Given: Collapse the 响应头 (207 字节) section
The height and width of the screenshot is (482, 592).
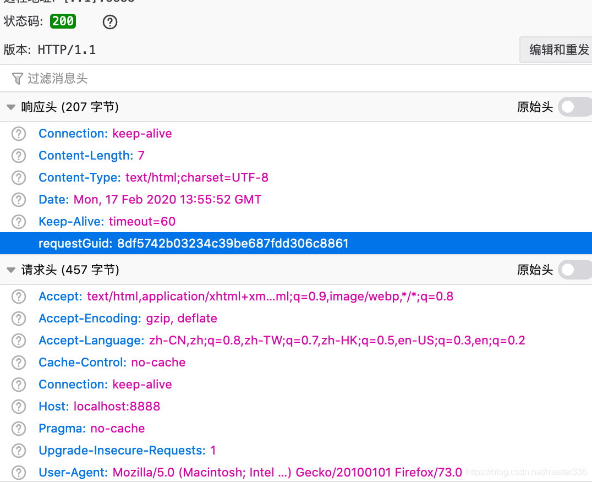Looking at the screenshot, I should point(11,107).
